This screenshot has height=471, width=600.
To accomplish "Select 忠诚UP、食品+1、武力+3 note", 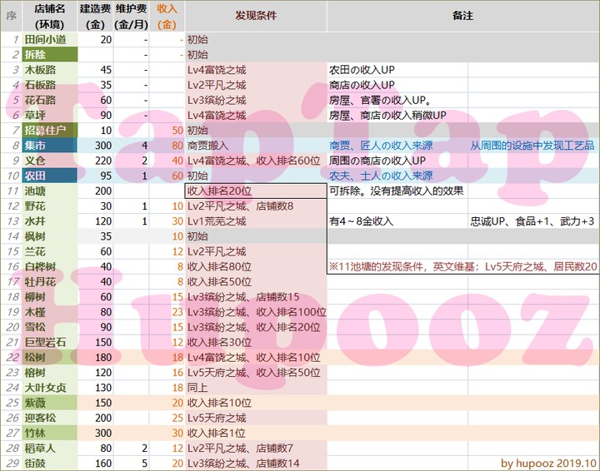I will (x=532, y=221).
